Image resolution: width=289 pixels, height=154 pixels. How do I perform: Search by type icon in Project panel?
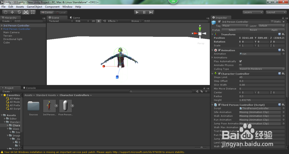coord(197,91)
